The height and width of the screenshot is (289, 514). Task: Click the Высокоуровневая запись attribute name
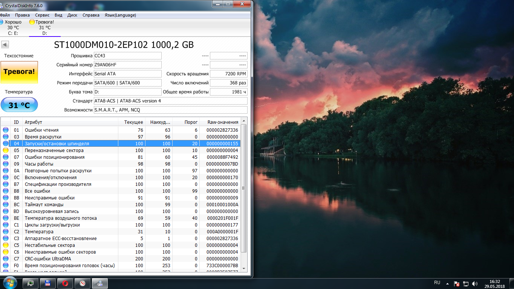point(52,211)
